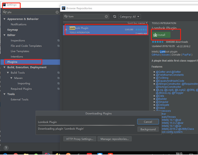Click the magnifier in repositories search
Viewport: 198px width, 155px height.
(66, 17)
